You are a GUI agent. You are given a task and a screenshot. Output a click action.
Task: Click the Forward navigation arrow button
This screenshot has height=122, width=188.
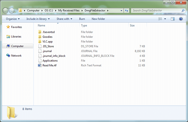tap(12, 11)
